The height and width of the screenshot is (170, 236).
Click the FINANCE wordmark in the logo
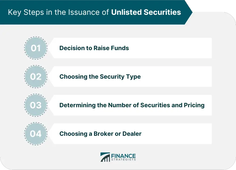click(124, 156)
